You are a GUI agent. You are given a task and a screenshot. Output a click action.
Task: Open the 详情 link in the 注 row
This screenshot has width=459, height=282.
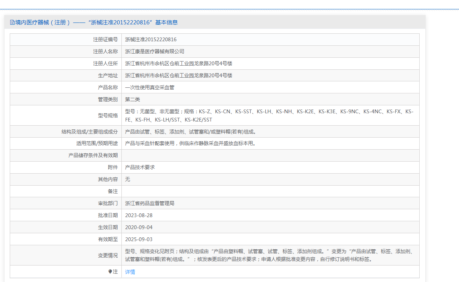[x=130, y=272]
